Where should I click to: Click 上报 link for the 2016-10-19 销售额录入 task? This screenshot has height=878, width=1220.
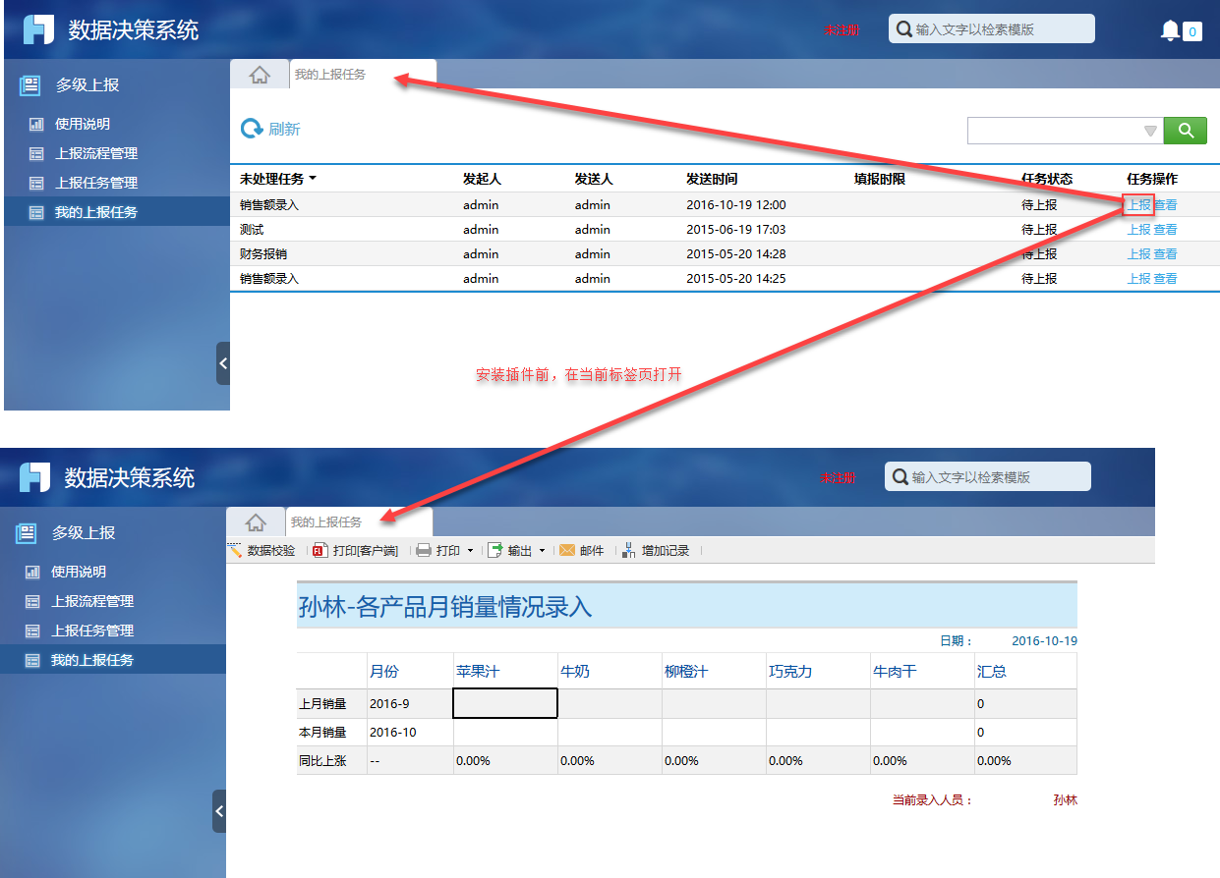[x=1138, y=205]
